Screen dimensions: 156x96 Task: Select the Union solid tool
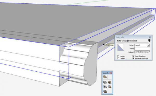point(109,82)
